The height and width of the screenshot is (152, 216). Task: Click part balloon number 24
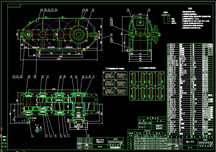41,10
